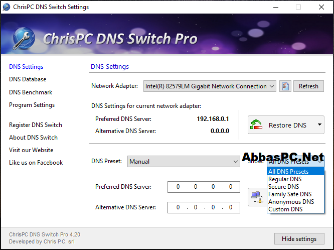This screenshot has height=250, width=334.
Task: Click title bar app icon
Action: point(7,7)
